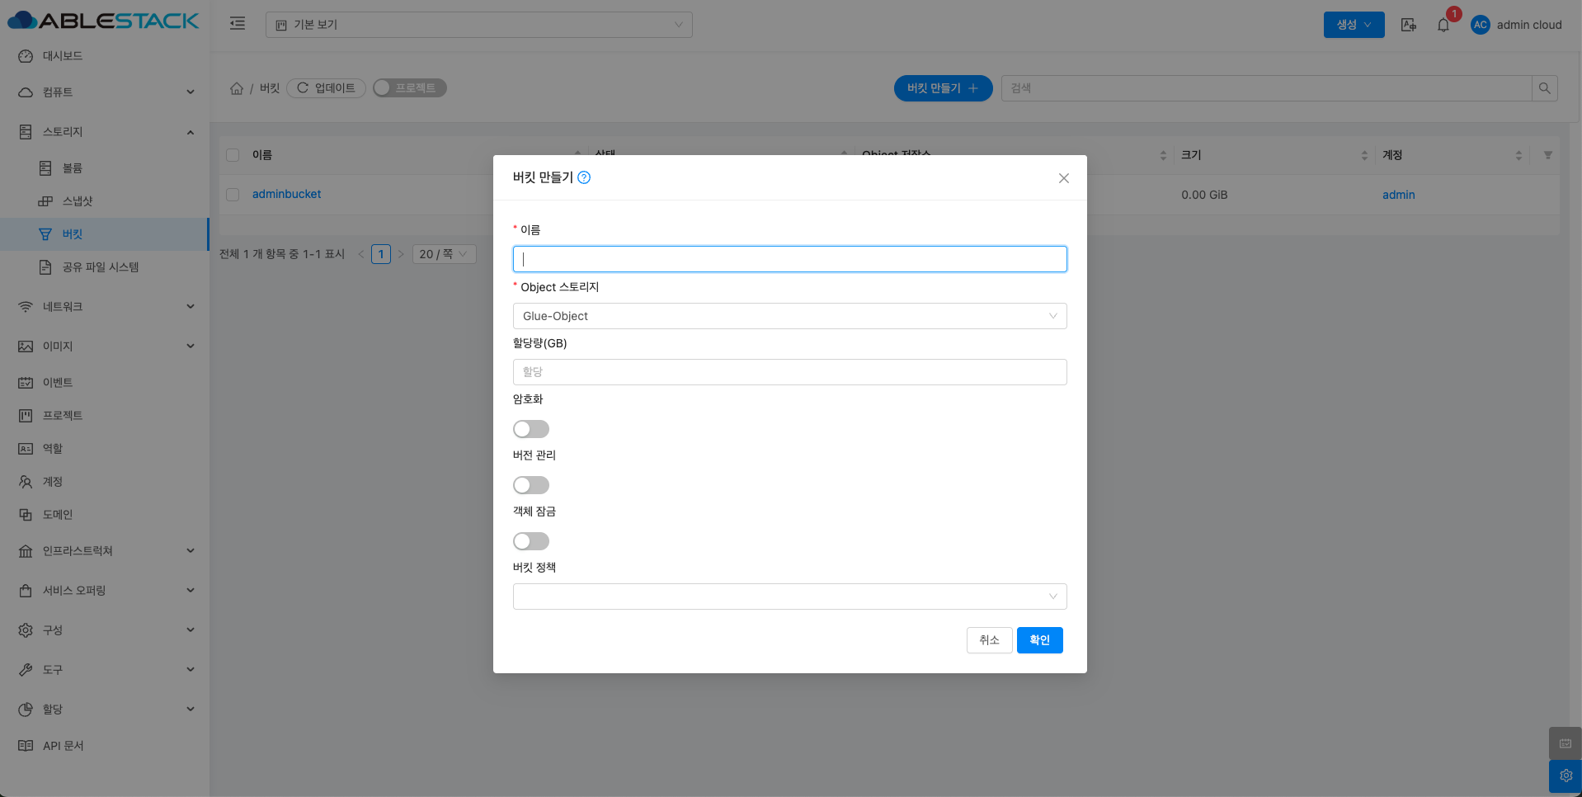Screen dimensions: 1582x797
Task: Click the home icon in breadcrumb
Action: [x=237, y=88]
